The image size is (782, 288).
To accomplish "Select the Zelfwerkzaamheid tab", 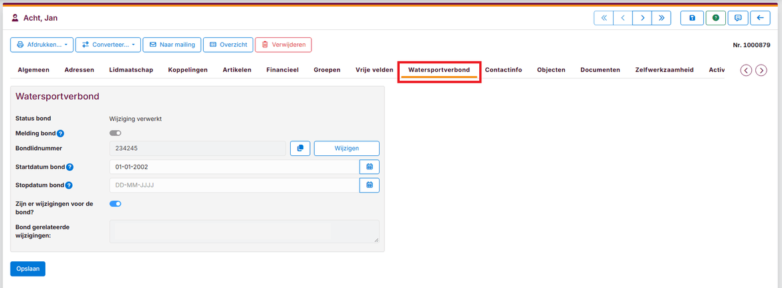I will pos(664,70).
